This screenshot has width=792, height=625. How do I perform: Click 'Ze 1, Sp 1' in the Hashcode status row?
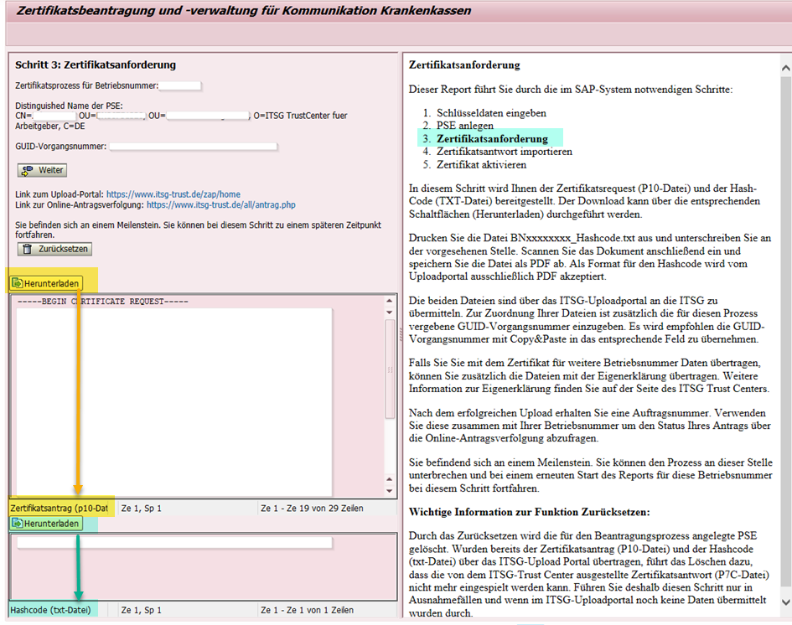[142, 610]
